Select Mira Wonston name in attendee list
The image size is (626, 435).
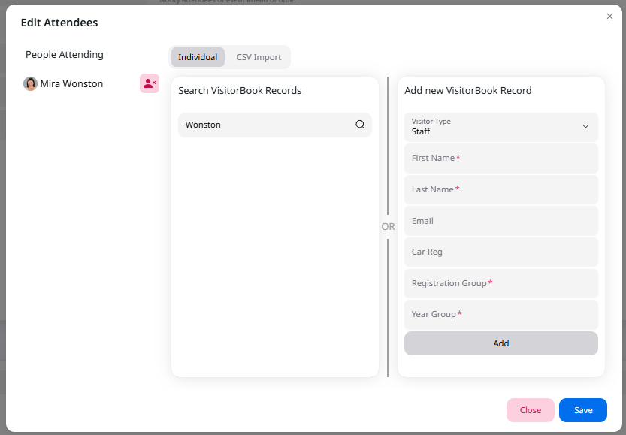[71, 84]
